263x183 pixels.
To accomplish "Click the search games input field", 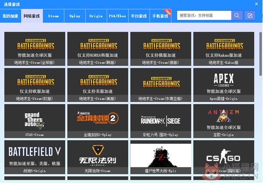I will pyautogui.click(x=204, y=16).
